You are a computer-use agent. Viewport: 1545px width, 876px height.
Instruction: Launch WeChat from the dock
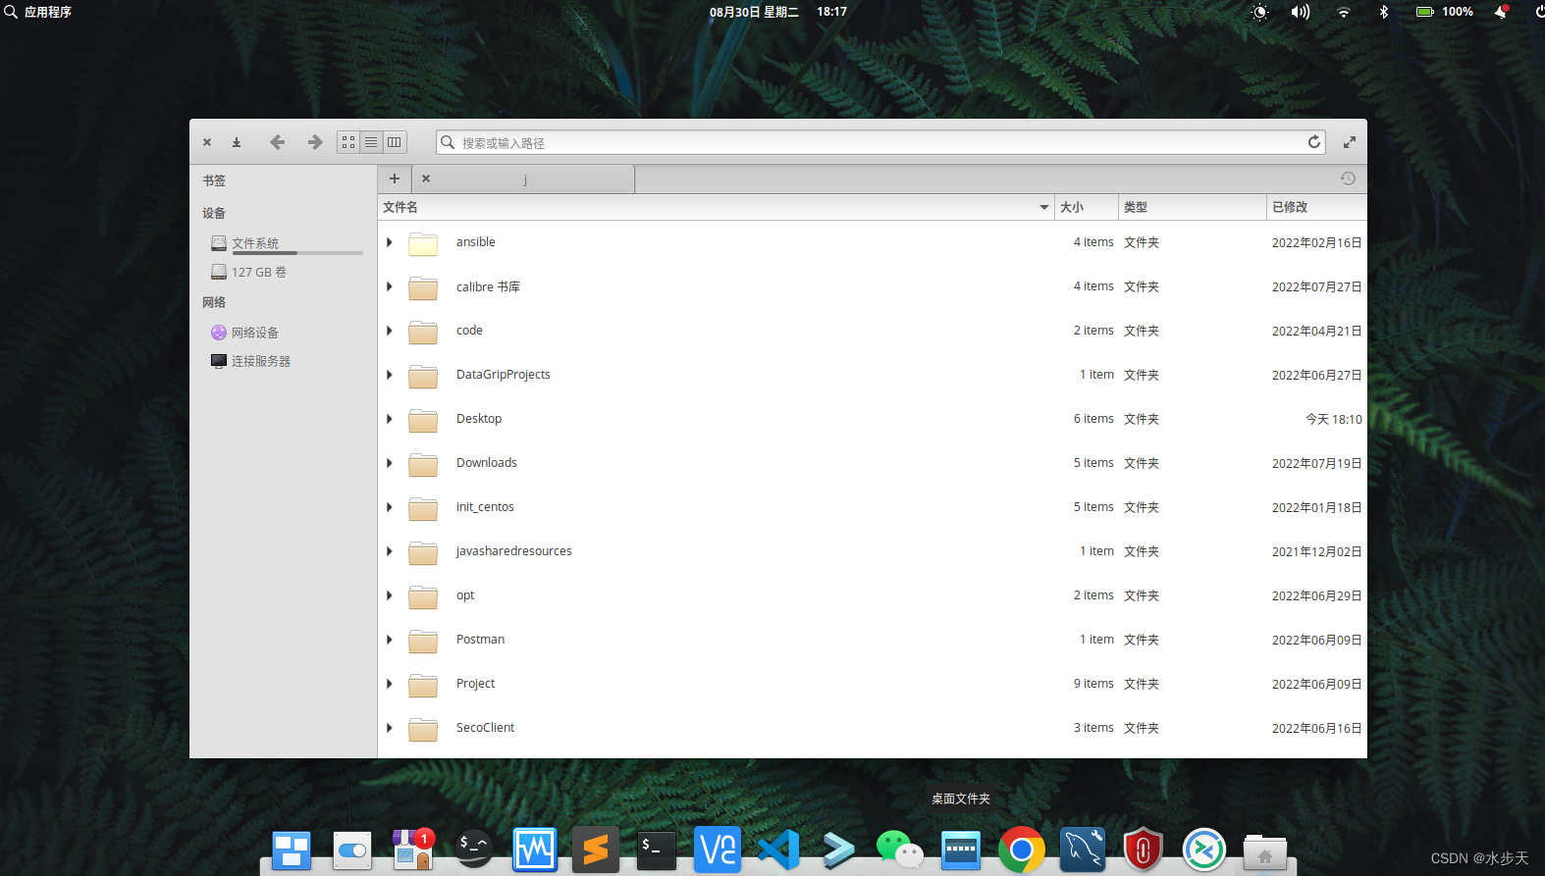pyautogui.click(x=900, y=850)
